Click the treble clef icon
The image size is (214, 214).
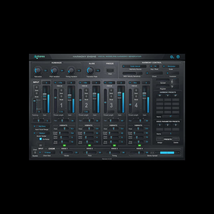[x=172, y=82]
